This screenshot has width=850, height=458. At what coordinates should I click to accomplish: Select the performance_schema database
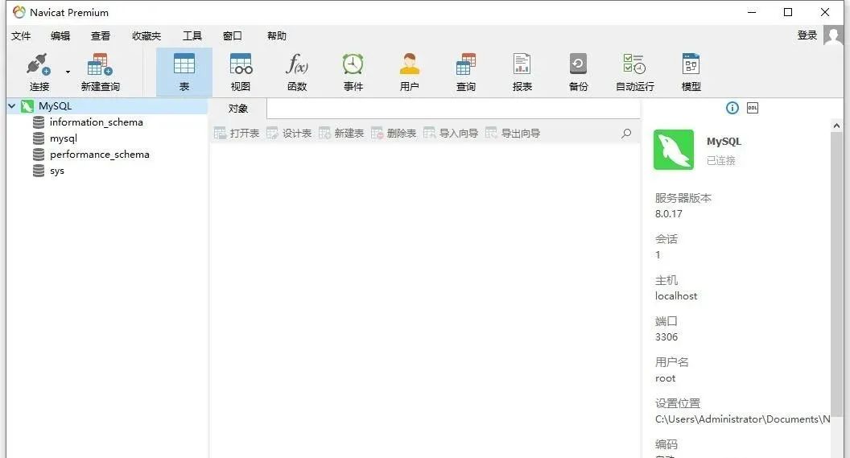click(99, 155)
